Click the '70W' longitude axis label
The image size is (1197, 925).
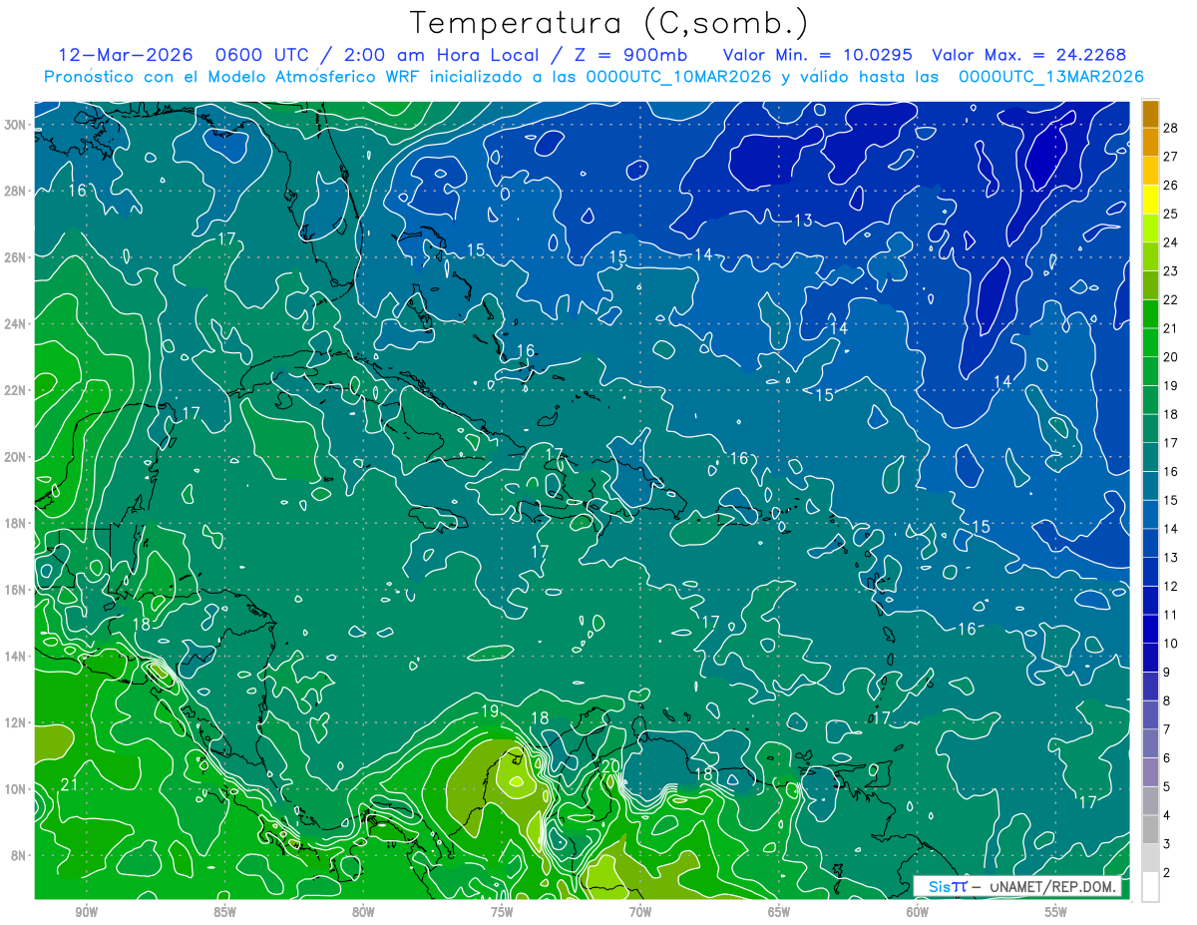pos(640,912)
